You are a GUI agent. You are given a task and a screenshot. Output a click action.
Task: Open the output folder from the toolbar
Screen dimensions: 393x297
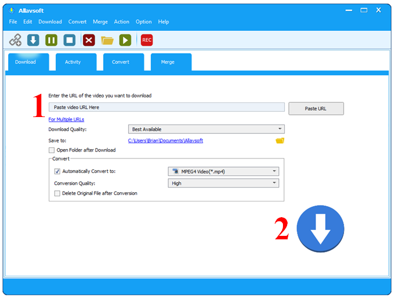click(107, 40)
